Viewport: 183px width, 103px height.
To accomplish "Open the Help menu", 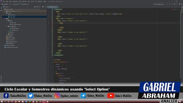I will tap(45, 1).
